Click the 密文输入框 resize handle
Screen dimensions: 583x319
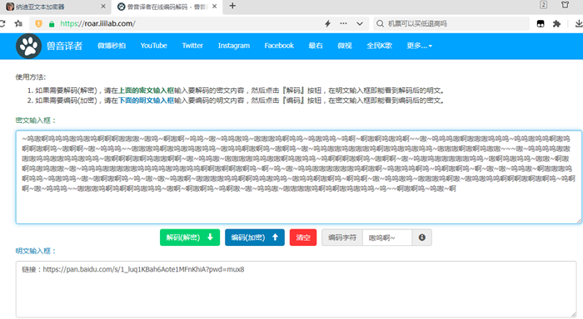579,221
